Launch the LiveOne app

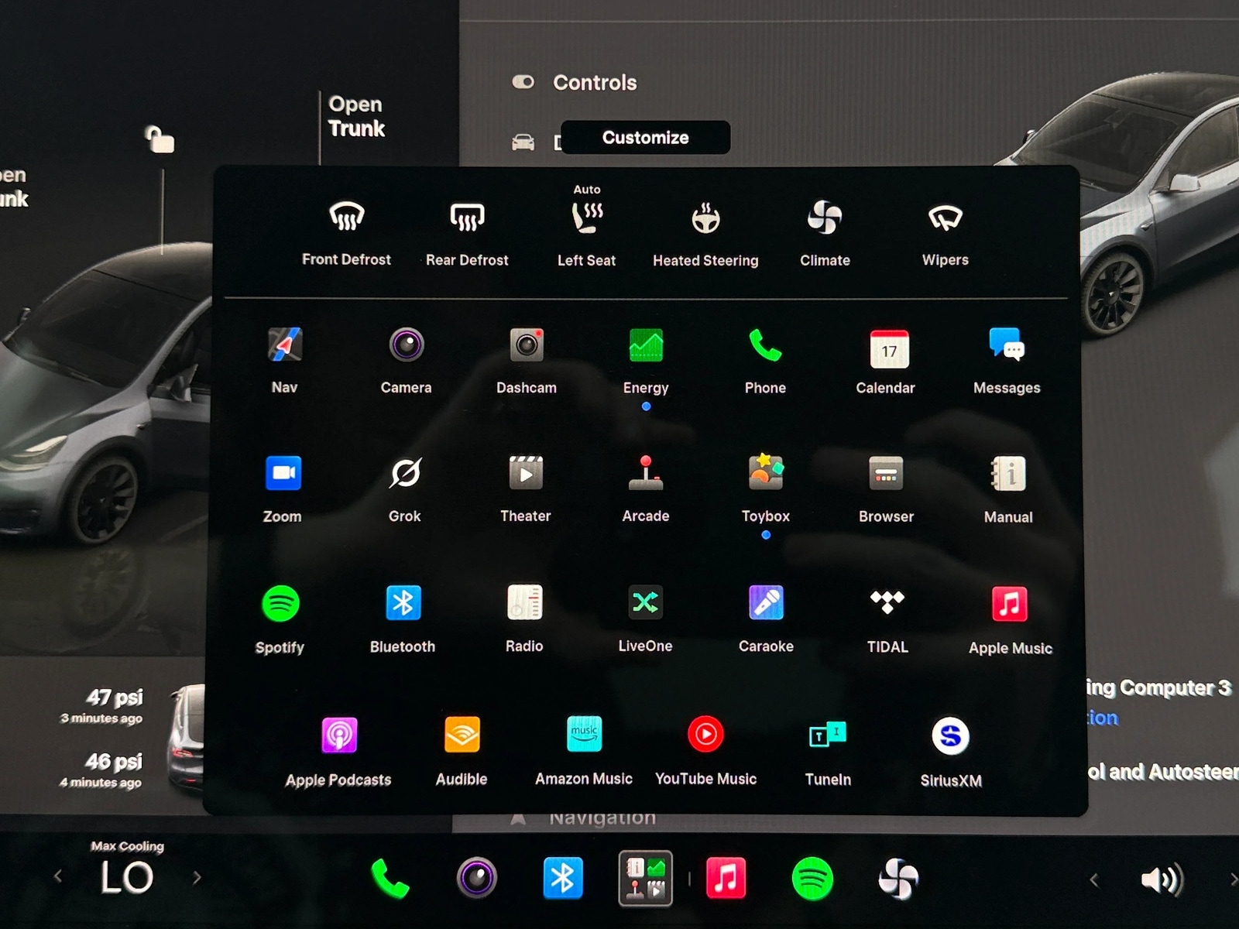[646, 619]
